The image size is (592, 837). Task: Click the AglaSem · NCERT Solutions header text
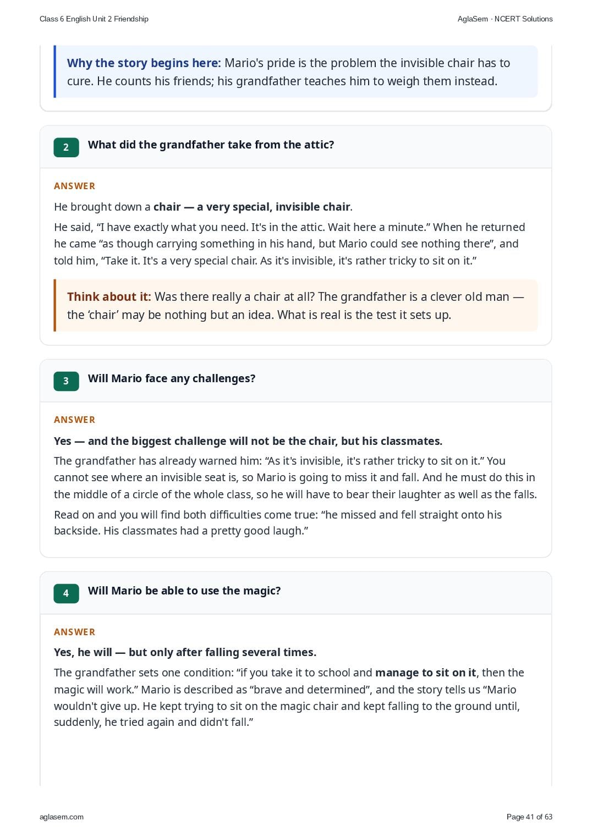[x=505, y=19]
